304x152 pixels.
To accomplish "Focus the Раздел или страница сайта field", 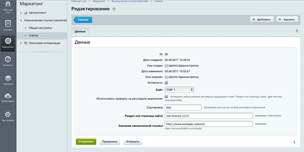I will [x=209, y=116].
